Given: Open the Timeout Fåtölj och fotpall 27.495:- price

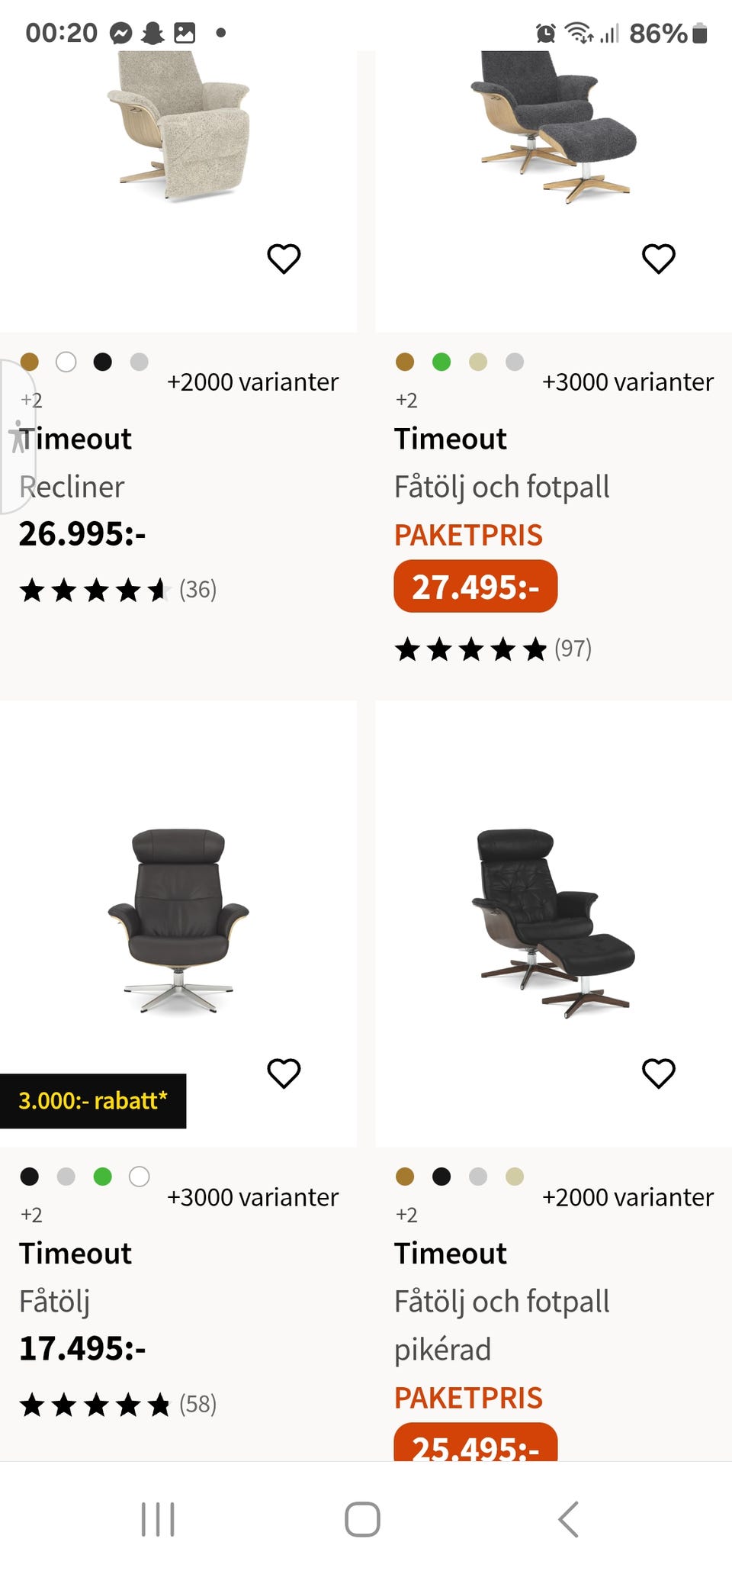Looking at the screenshot, I should coord(475,587).
